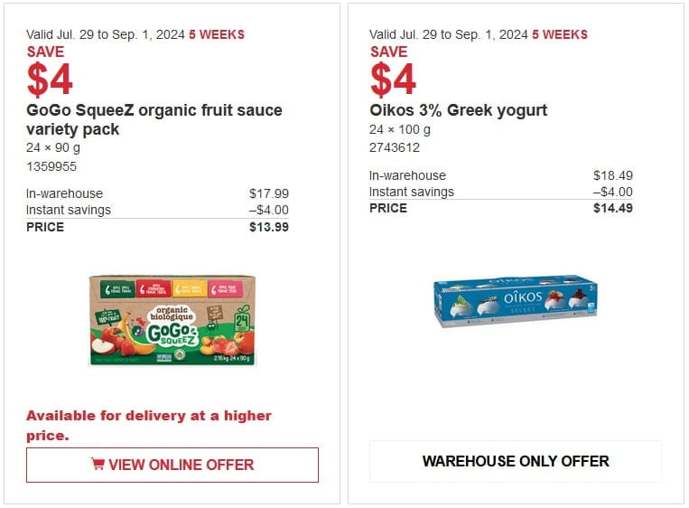This screenshot has height=508, width=689.
Task: Click the Available for delivery at higher price notice
Action: (149, 426)
